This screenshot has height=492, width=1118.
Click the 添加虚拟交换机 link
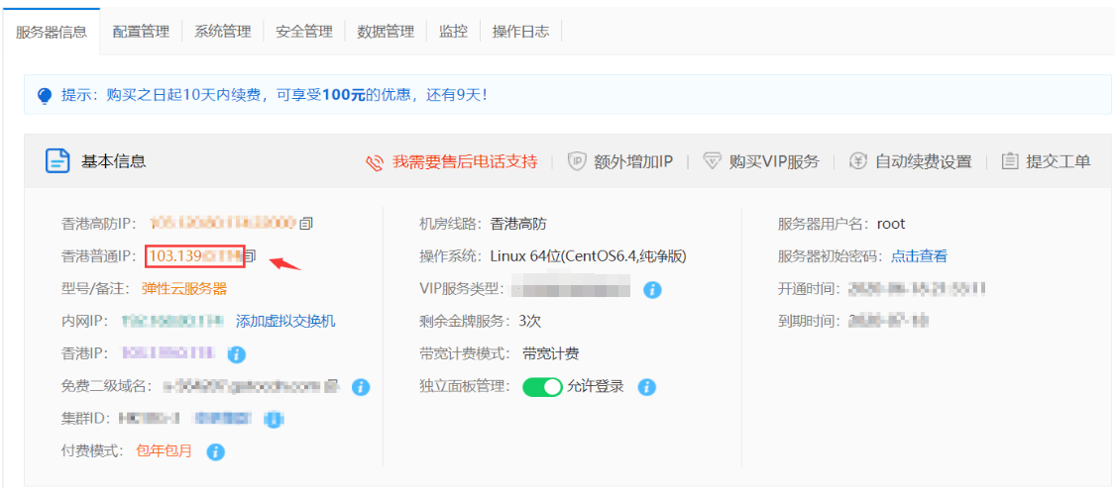(x=285, y=321)
